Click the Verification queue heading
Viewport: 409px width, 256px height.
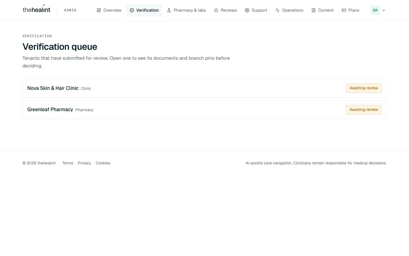60,47
